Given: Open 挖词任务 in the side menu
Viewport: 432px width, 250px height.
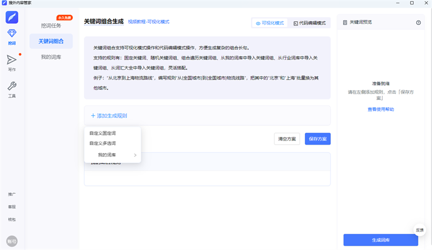Looking at the screenshot, I should click(x=51, y=25).
